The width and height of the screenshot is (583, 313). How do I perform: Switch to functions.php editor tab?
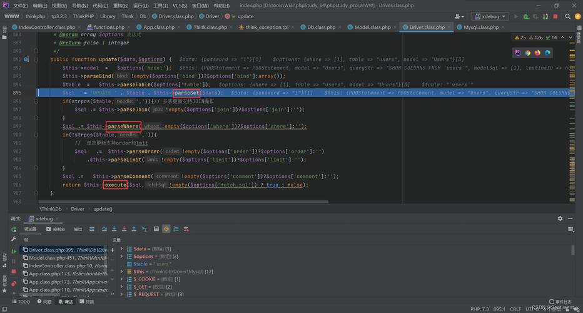point(109,27)
